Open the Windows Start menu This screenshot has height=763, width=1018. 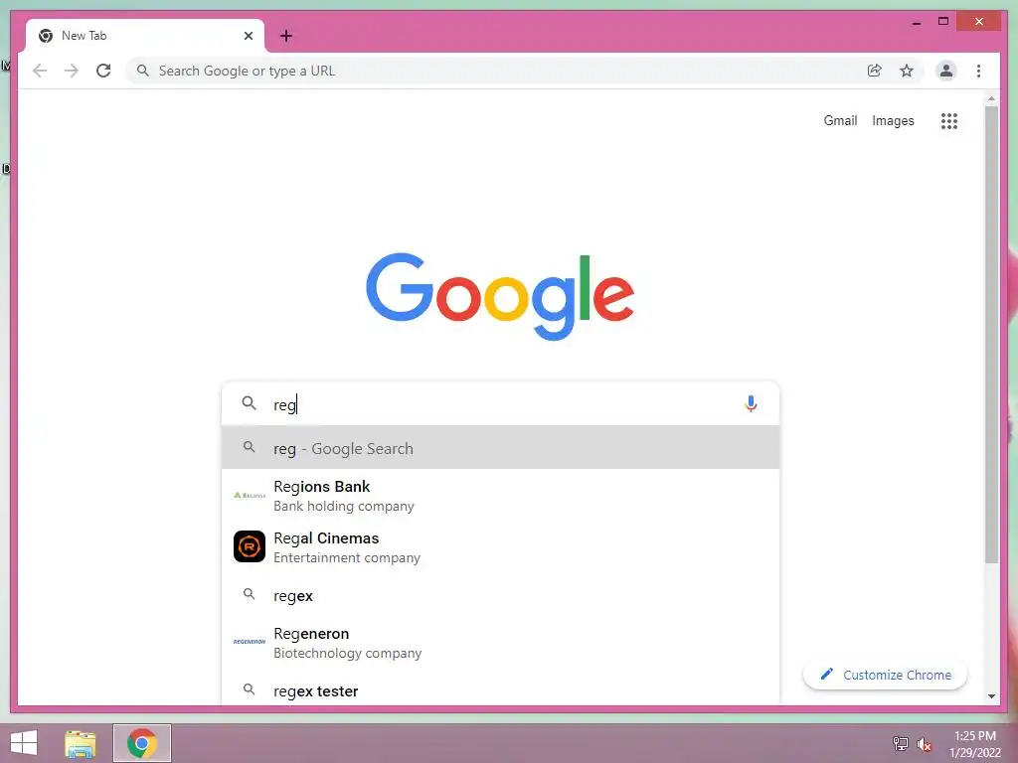click(x=24, y=743)
